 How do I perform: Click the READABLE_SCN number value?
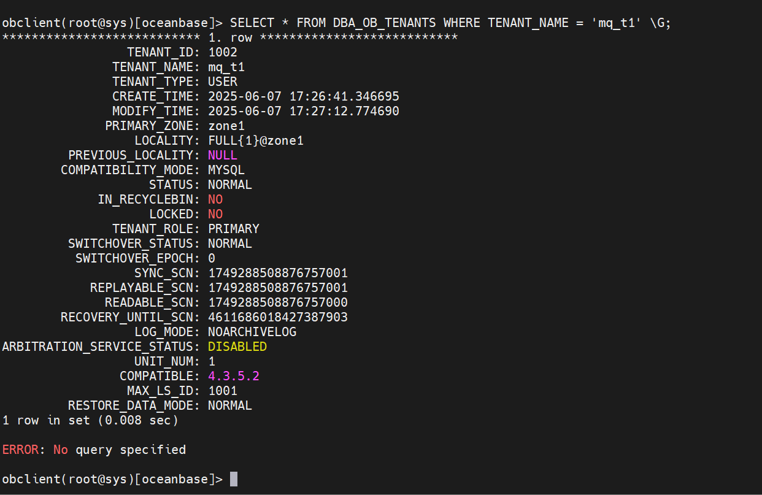278,302
